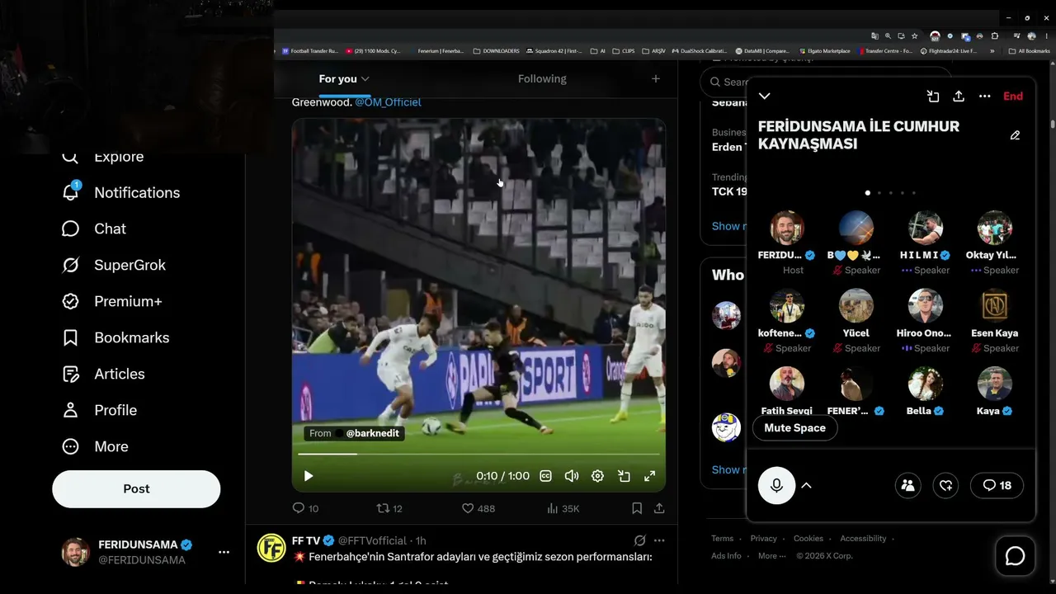Open the Premium+ page
Screen dimensions: 1056x594
pos(112,301)
